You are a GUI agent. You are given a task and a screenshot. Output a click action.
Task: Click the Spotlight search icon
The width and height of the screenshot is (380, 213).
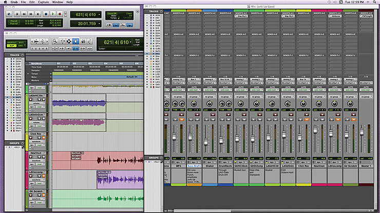click(375, 2)
